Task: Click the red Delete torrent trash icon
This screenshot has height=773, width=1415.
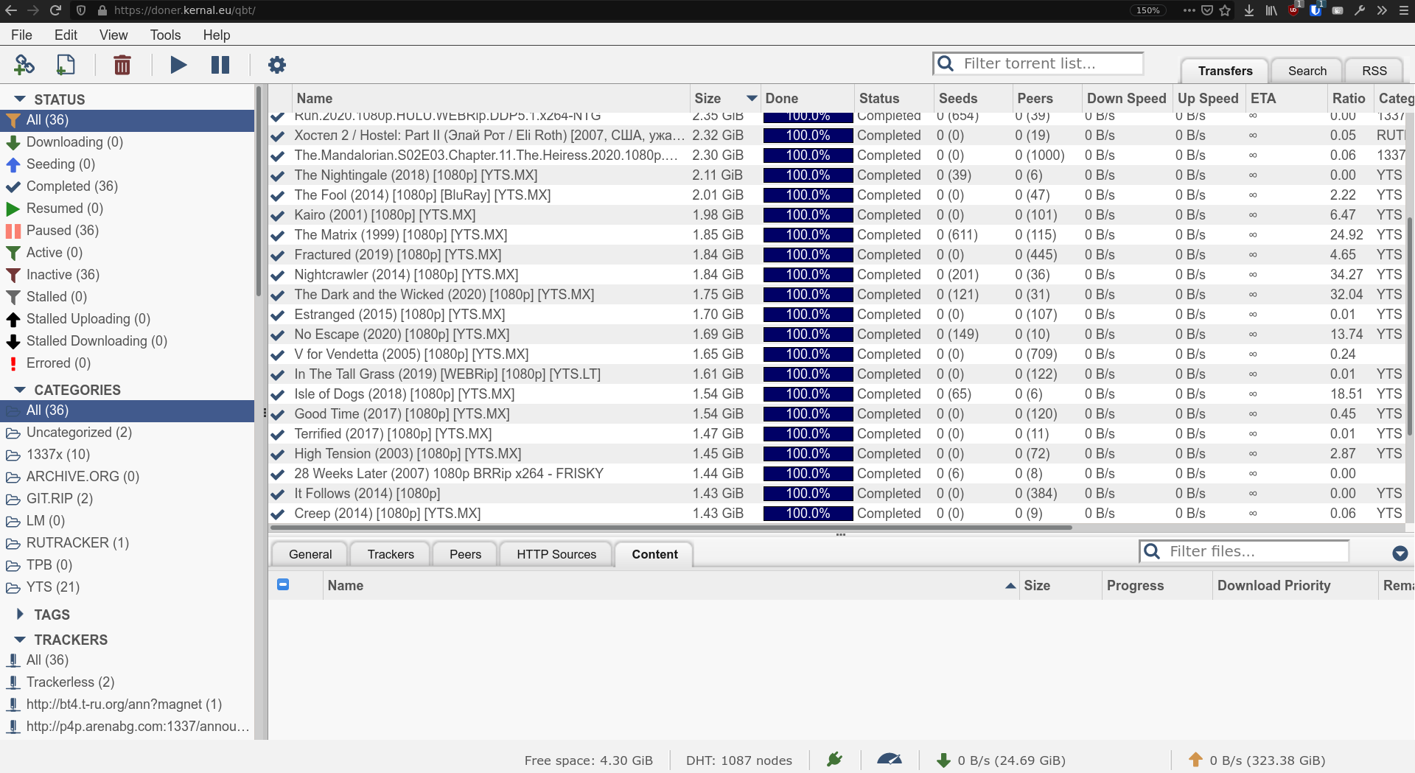Action: point(122,65)
